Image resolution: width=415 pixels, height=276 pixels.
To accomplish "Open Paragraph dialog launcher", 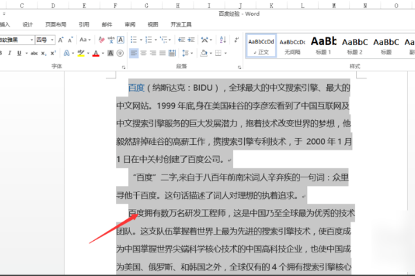I will click(x=239, y=68).
